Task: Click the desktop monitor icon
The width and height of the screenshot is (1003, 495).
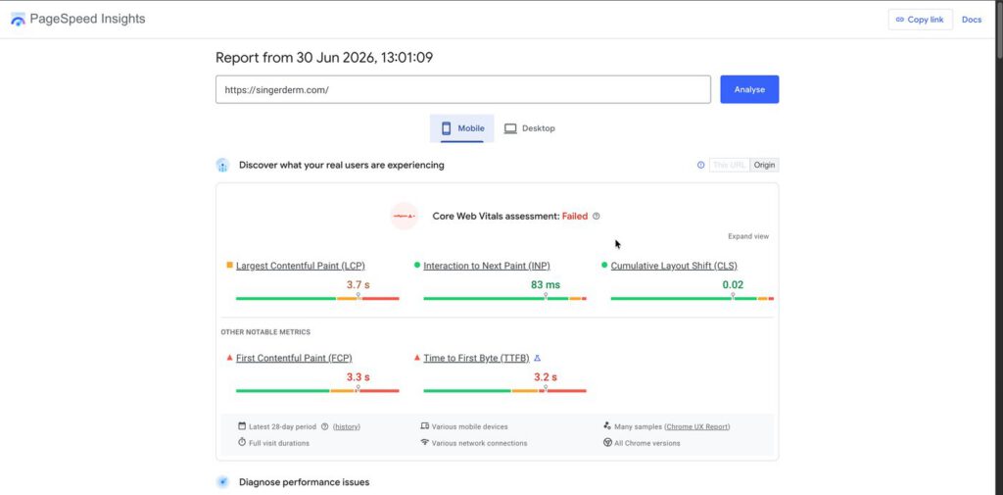Action: pyautogui.click(x=509, y=128)
